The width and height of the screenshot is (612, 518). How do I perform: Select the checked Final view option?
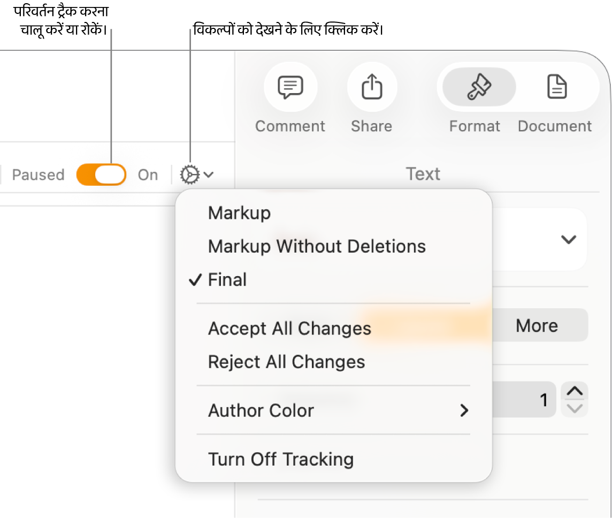[x=227, y=280]
